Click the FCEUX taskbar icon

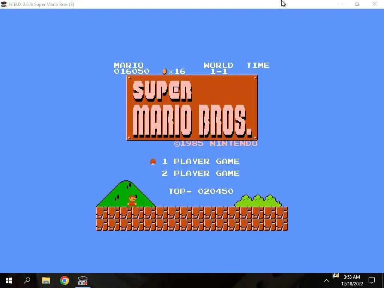(83, 280)
